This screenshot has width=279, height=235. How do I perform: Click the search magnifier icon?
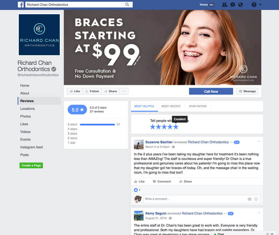(x=127, y=5)
